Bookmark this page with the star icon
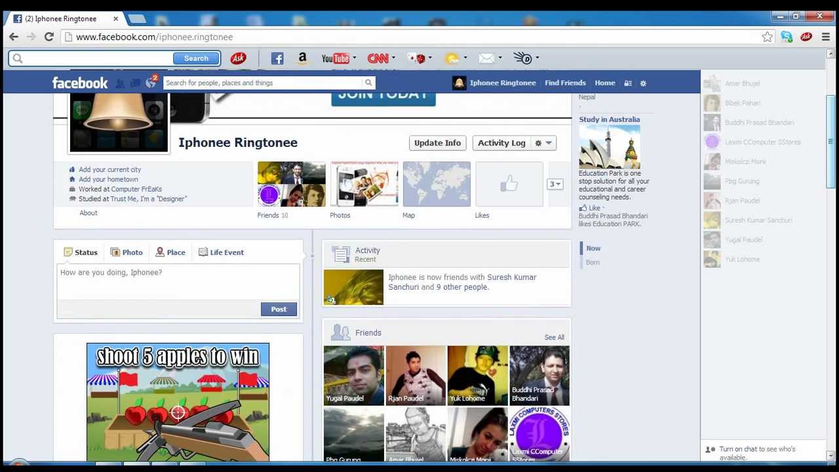 click(x=767, y=37)
